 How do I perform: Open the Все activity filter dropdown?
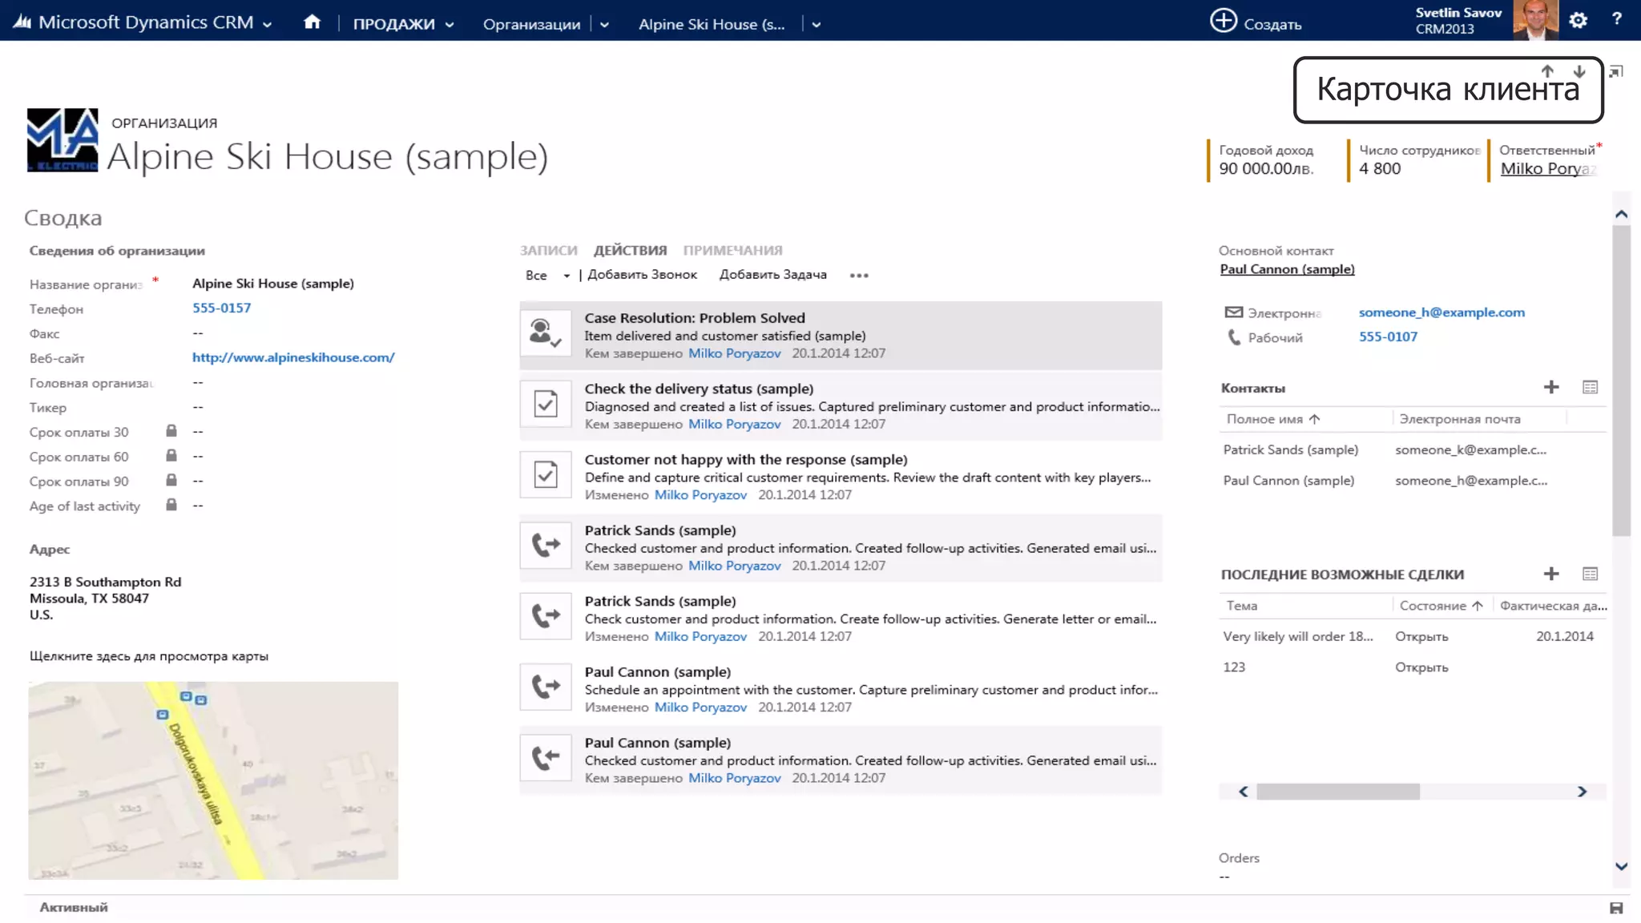coord(566,276)
